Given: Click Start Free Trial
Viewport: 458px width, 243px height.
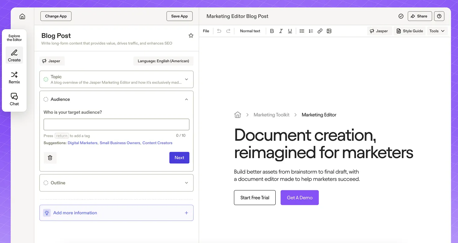Looking at the screenshot, I should pos(255,198).
